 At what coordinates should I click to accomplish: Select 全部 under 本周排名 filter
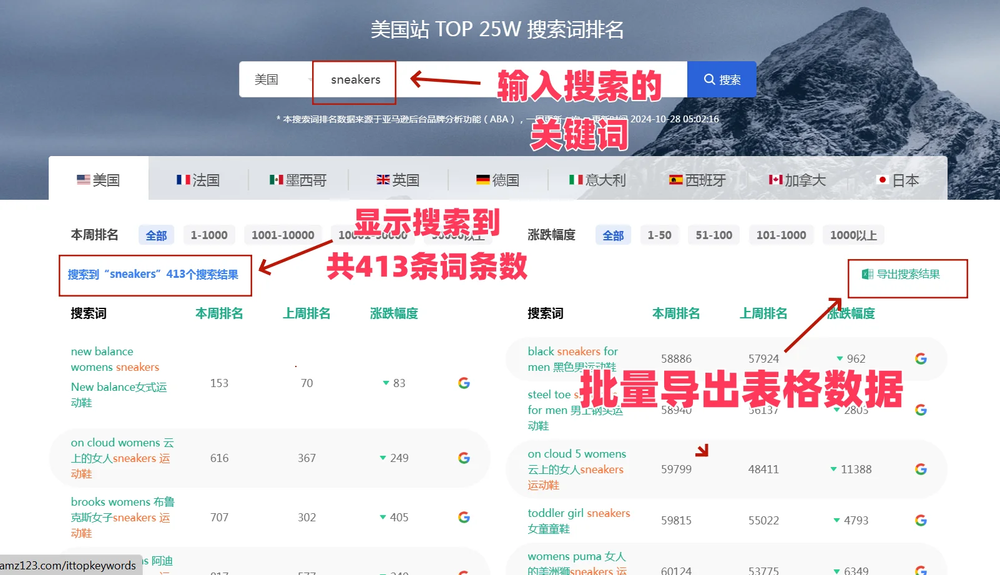point(156,235)
